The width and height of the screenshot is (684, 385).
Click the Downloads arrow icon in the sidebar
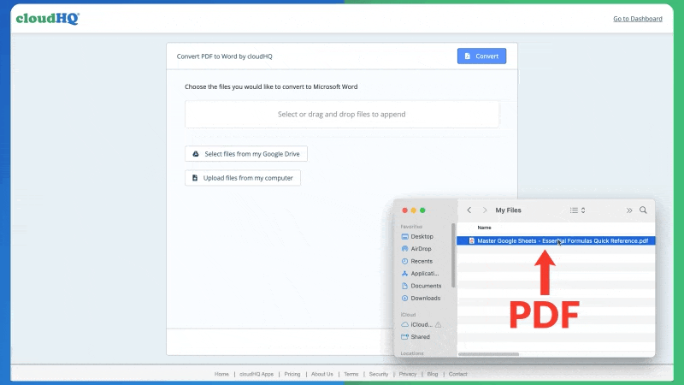coord(404,298)
